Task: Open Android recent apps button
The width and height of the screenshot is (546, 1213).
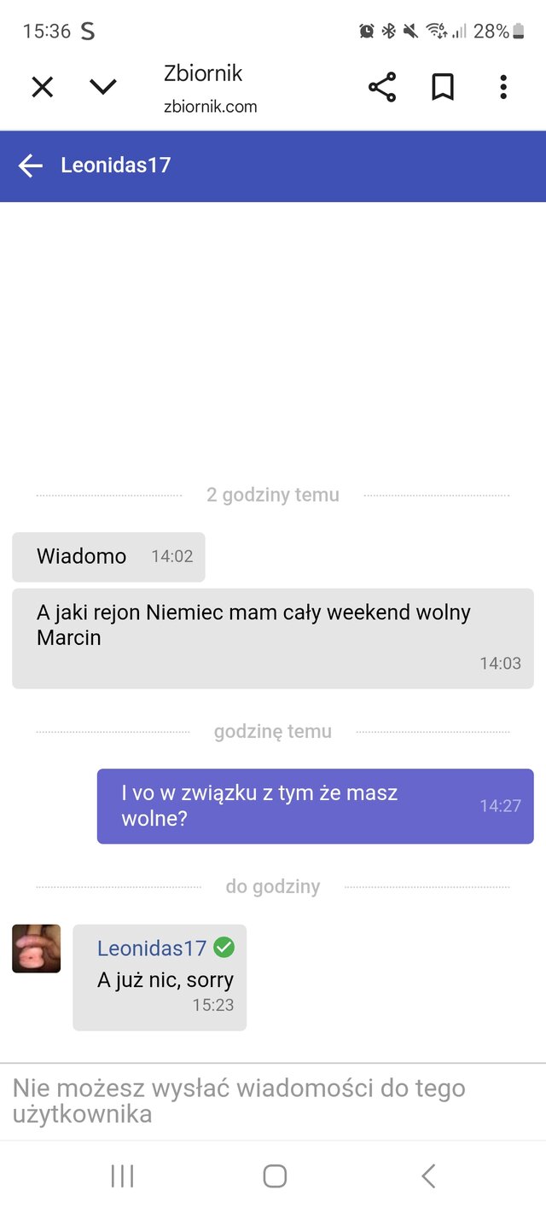Action: click(123, 1176)
